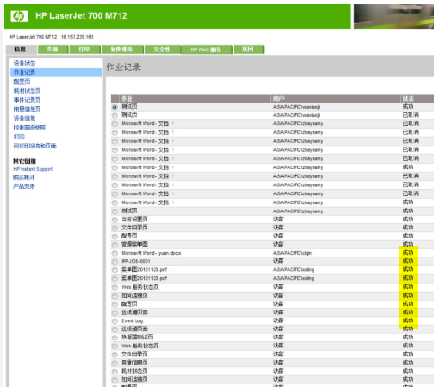Click job name Microsoft Word - yuan.docx
This screenshot has height=387, width=434.
point(151,253)
